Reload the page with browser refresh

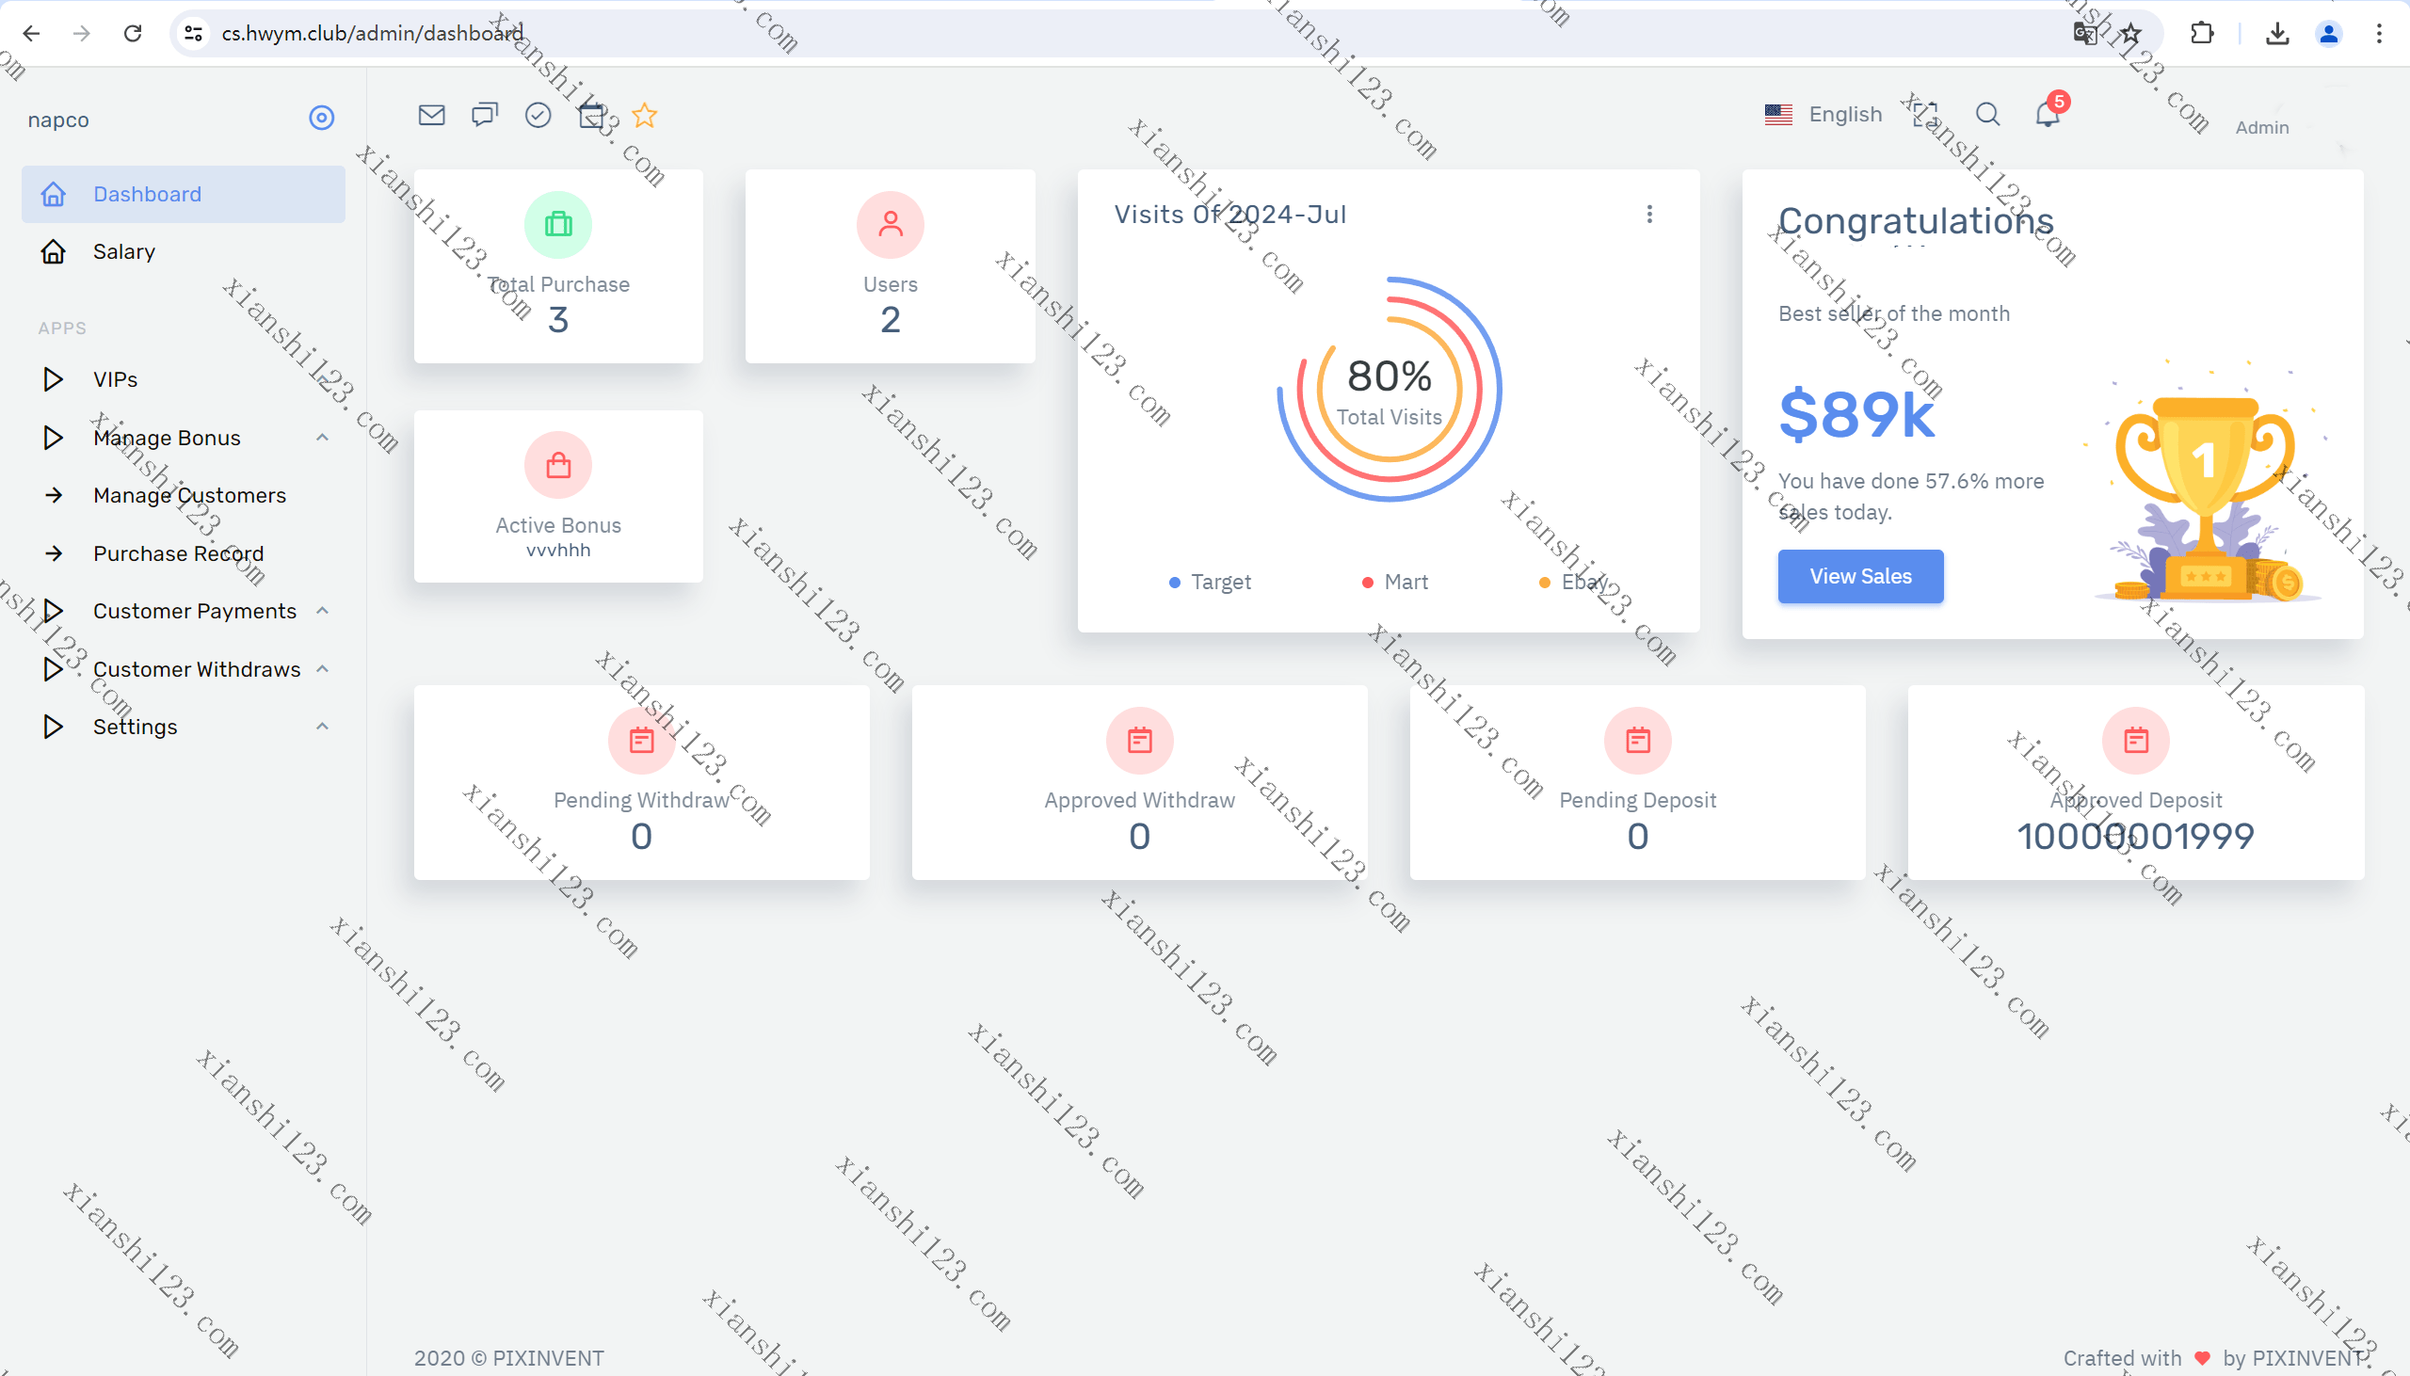click(x=133, y=33)
